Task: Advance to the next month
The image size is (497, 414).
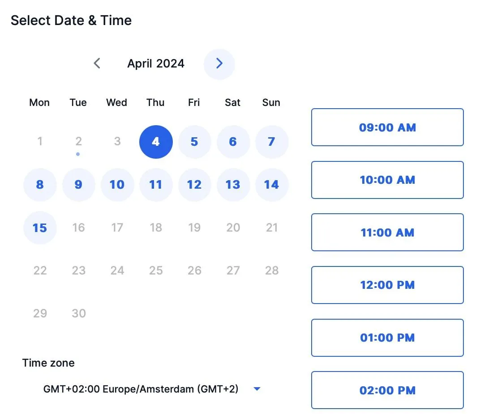Action: tap(219, 63)
